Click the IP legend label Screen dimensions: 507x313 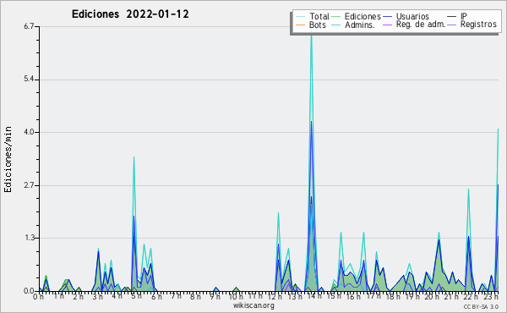click(464, 16)
